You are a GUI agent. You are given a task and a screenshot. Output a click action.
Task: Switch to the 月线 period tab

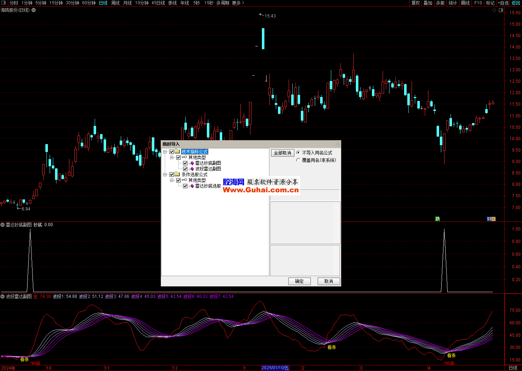(x=128, y=3)
